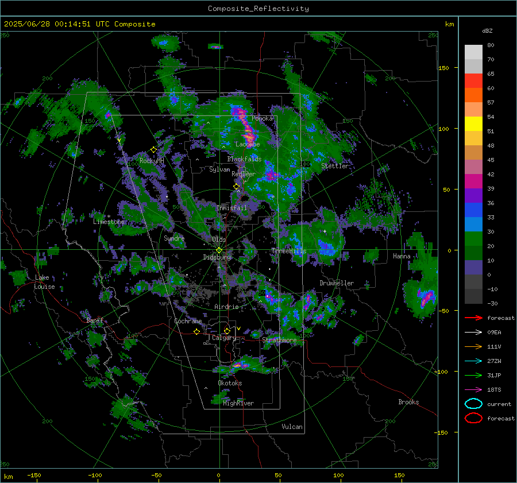Click the Banff label on the map
The height and width of the screenshot is (483, 517).
(95, 320)
